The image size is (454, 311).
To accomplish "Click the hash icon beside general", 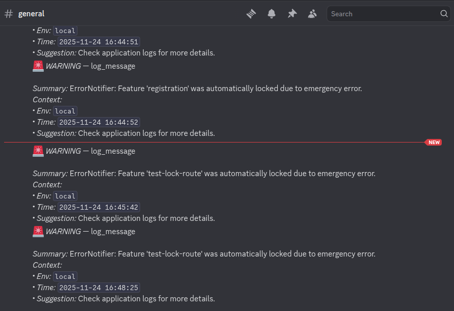I will [9, 14].
